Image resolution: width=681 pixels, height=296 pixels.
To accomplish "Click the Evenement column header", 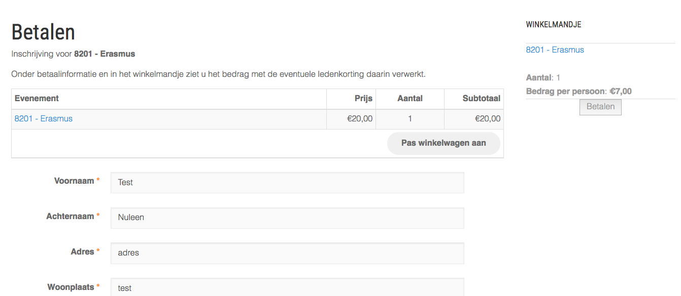I will (x=37, y=99).
